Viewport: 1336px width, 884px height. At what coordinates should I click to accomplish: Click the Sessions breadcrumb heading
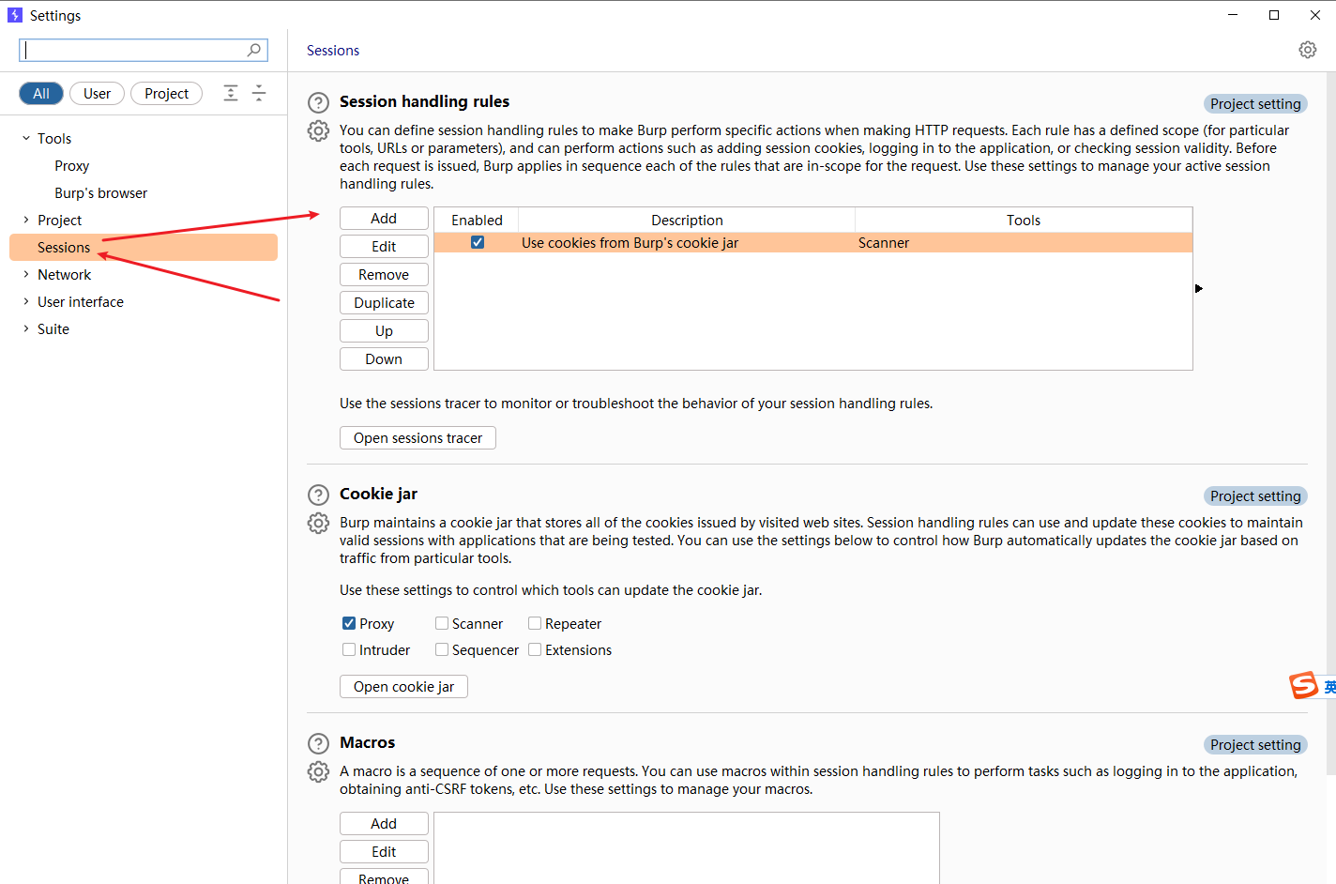coord(333,51)
